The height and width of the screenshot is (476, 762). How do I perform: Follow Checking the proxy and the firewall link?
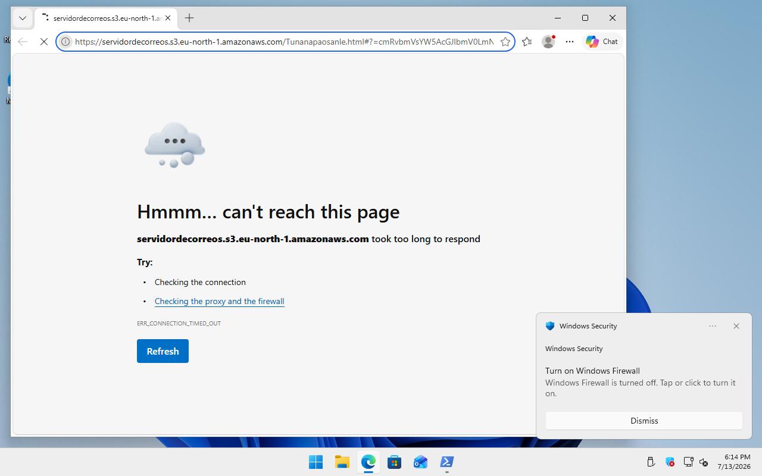coord(219,301)
